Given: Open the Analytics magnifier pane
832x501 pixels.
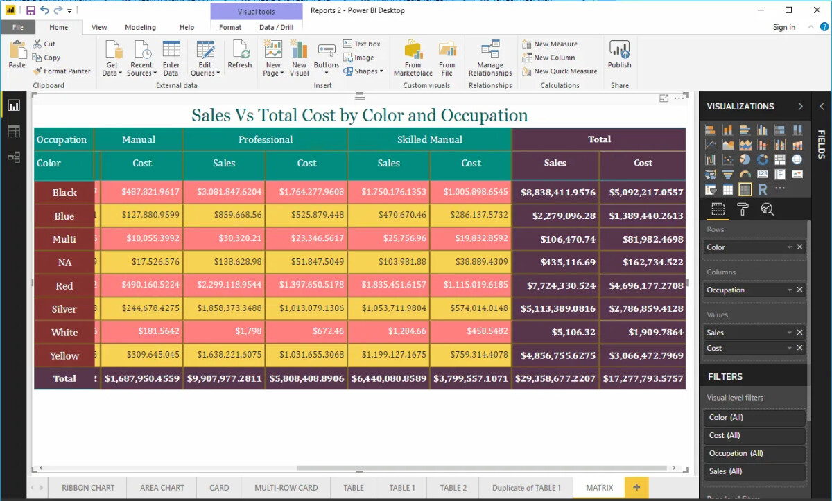Looking at the screenshot, I should click(x=767, y=209).
